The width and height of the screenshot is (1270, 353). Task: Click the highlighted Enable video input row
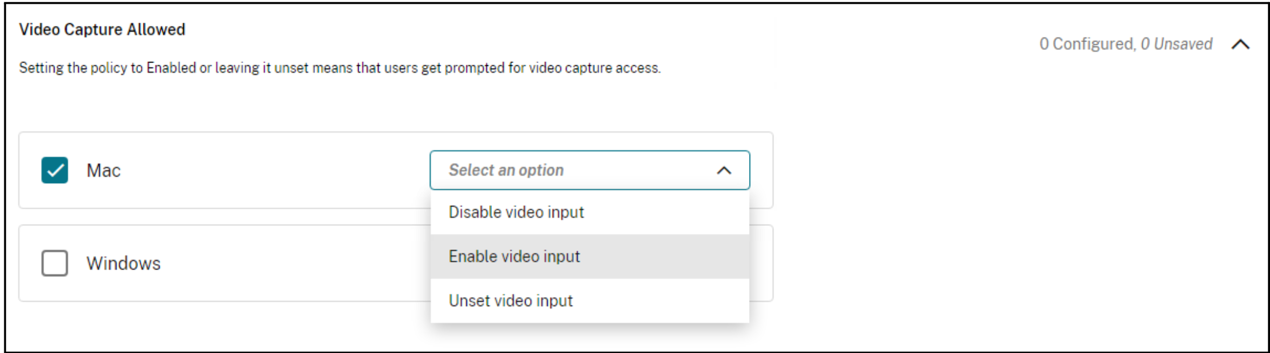click(x=647, y=257)
